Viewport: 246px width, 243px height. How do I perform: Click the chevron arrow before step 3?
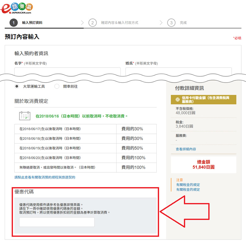tap(161, 23)
